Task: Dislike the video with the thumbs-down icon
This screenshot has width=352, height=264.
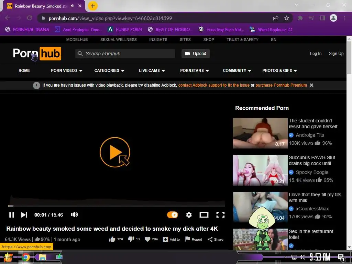Action: (x=131, y=239)
